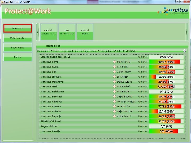
Task: Click the person icon in Ispostava Otok row
Action: pos(114,87)
